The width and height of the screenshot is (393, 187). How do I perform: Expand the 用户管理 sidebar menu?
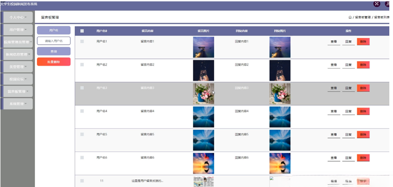[18, 30]
